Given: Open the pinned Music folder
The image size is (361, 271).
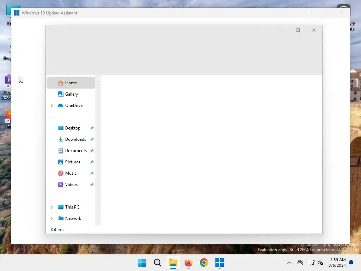Looking at the screenshot, I should [71, 173].
